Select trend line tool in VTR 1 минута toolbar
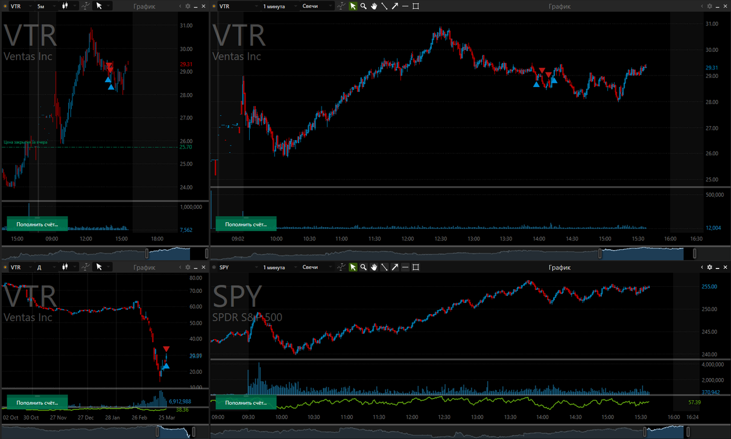The width and height of the screenshot is (731, 439). click(384, 6)
